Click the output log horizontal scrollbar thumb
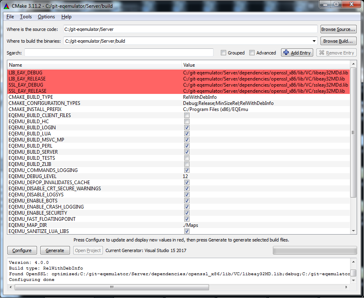 pyautogui.click(x=112, y=287)
